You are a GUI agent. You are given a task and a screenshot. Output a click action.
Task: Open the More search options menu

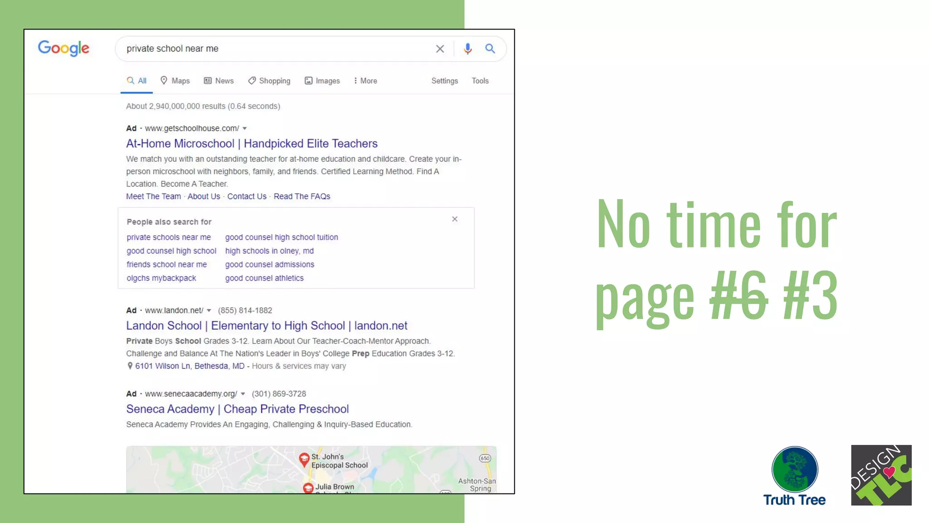tap(366, 81)
